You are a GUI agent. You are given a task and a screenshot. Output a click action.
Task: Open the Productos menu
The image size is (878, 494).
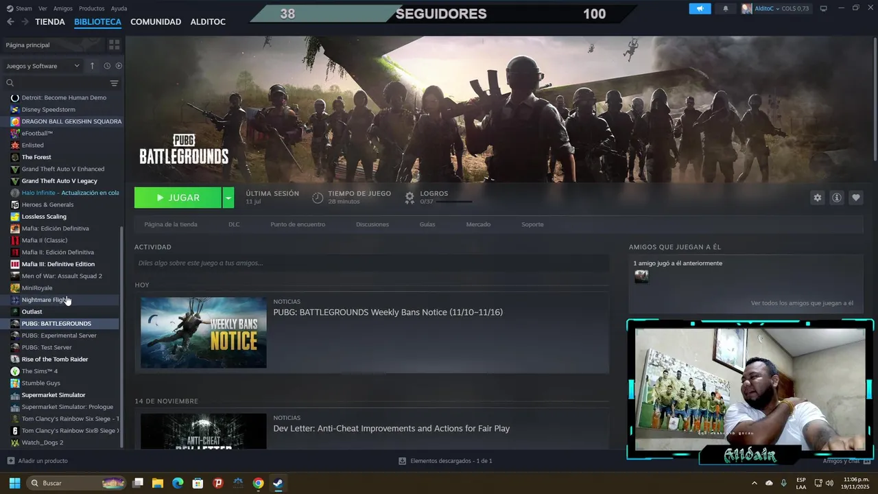point(92,8)
